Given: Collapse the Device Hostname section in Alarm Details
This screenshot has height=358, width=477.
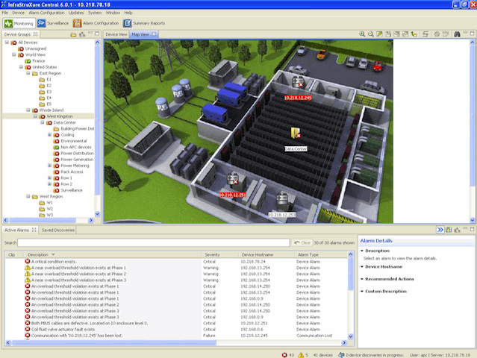Looking at the screenshot, I should pos(362,266).
